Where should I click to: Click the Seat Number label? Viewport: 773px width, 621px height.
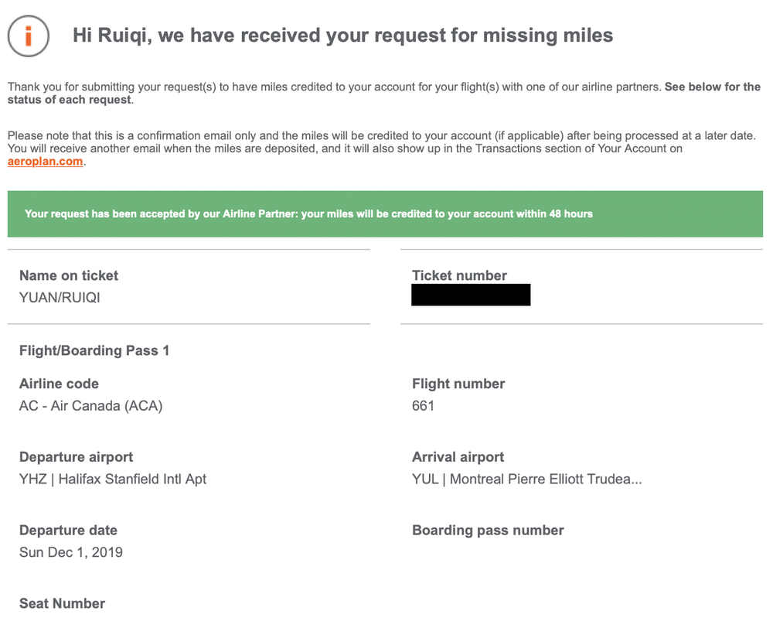click(x=62, y=604)
